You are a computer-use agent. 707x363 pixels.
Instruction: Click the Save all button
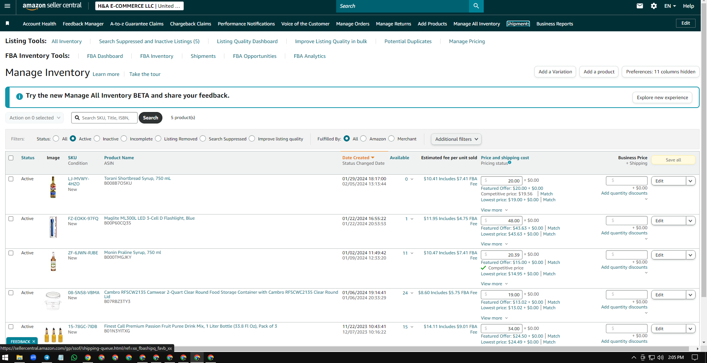click(x=673, y=160)
